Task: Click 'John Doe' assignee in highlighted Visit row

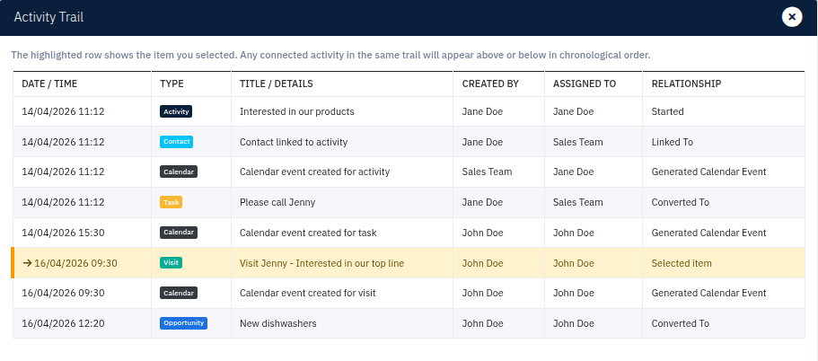Action: click(574, 263)
